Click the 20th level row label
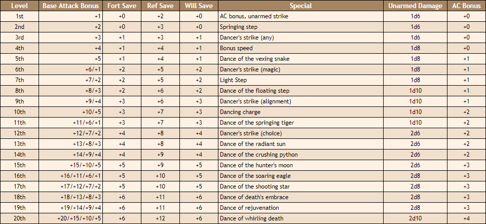Image resolution: width=486 pixels, height=224 pixels. [19, 218]
